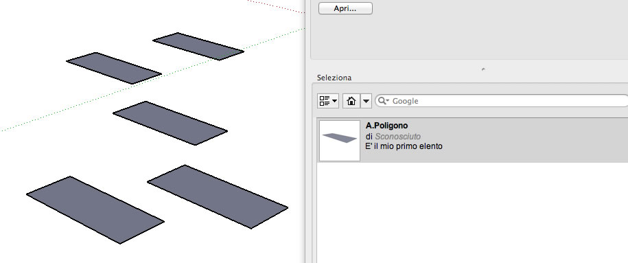Click empty list area below A.Poligono
This screenshot has width=628, height=263.
(473, 212)
